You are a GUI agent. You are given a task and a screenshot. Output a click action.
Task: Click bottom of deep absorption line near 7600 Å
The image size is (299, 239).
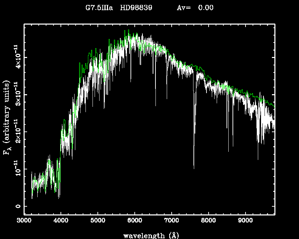[x=194, y=168]
